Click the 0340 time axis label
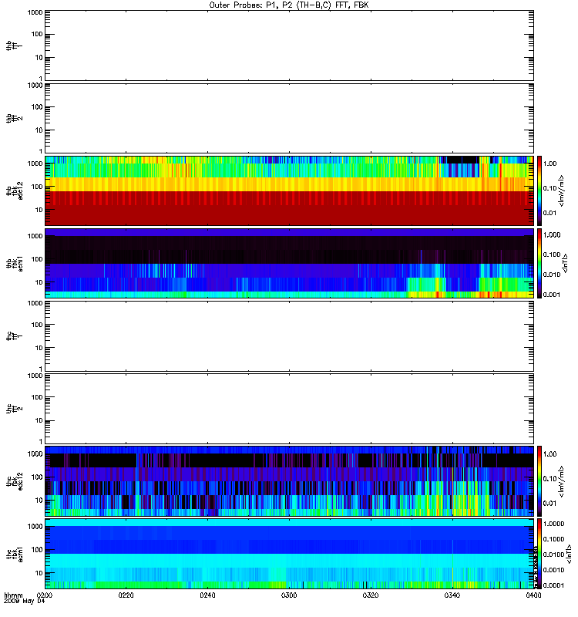This screenshot has height=617, width=578. click(x=452, y=595)
